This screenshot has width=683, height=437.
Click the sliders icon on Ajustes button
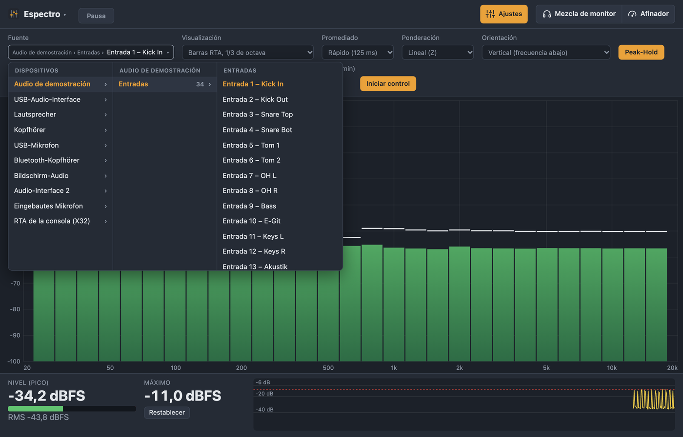[490, 14]
